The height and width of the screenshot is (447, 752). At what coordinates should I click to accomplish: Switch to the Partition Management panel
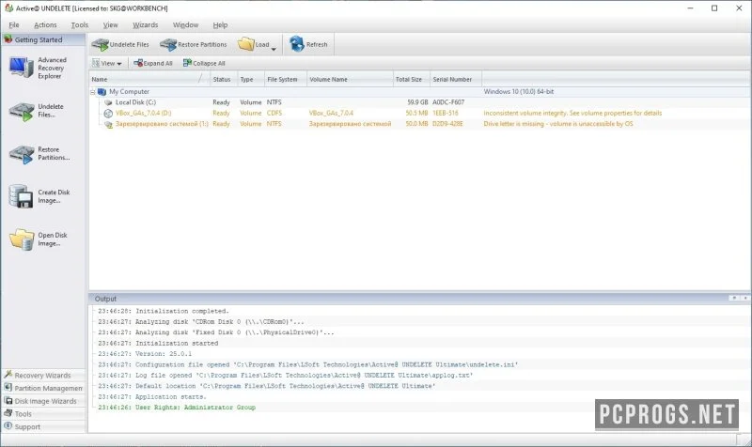[43, 388]
